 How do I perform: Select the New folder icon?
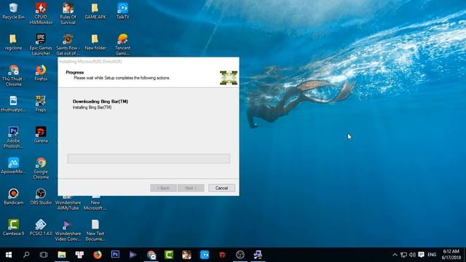pyautogui.click(x=95, y=42)
